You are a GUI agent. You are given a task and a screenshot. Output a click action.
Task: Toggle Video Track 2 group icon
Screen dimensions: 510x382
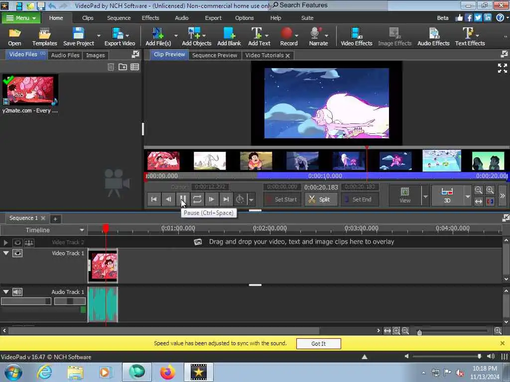(x=29, y=243)
